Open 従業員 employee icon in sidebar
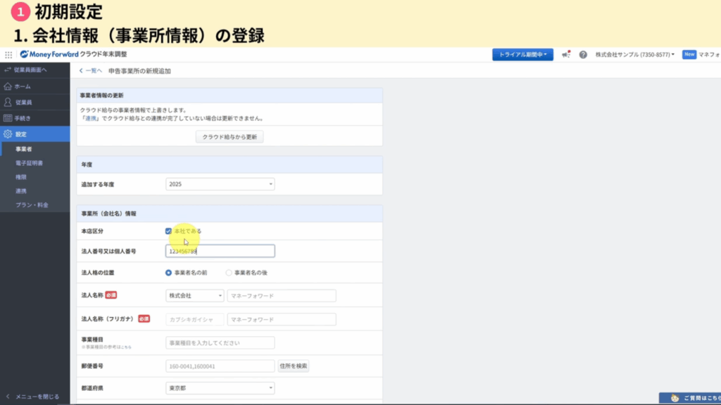The width and height of the screenshot is (721, 405). (8, 102)
